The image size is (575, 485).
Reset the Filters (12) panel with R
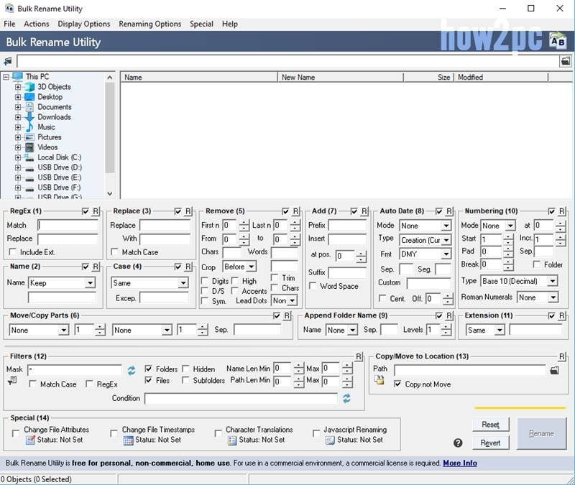359,356
